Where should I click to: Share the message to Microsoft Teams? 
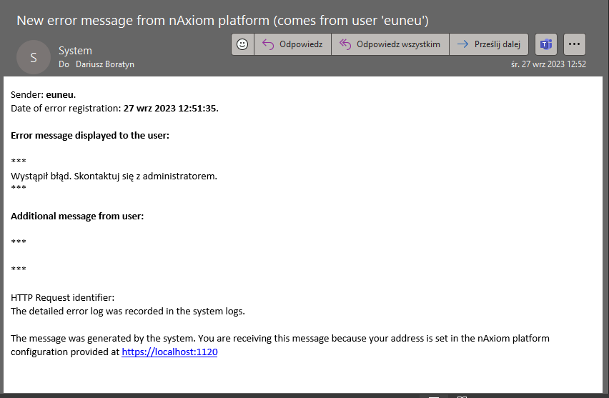[x=546, y=44]
